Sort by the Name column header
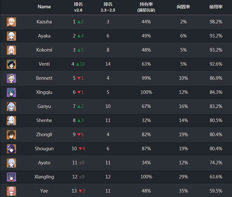232x197 pixels. click(44, 7)
